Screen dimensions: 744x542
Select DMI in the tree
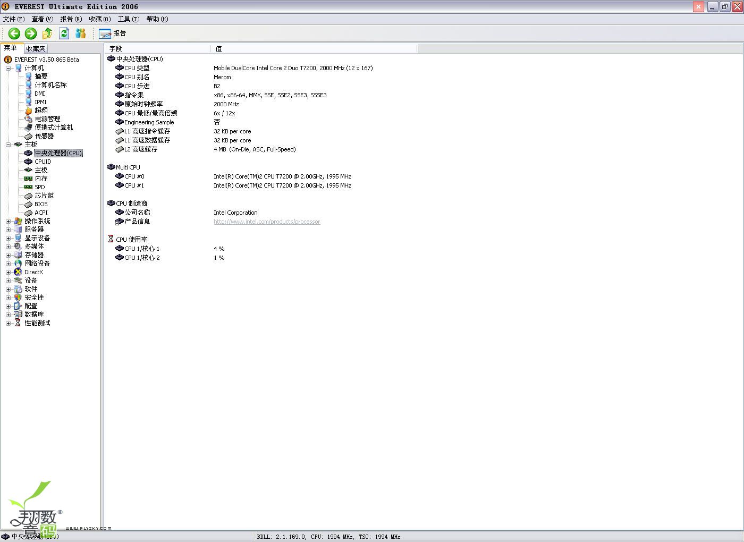[40, 94]
